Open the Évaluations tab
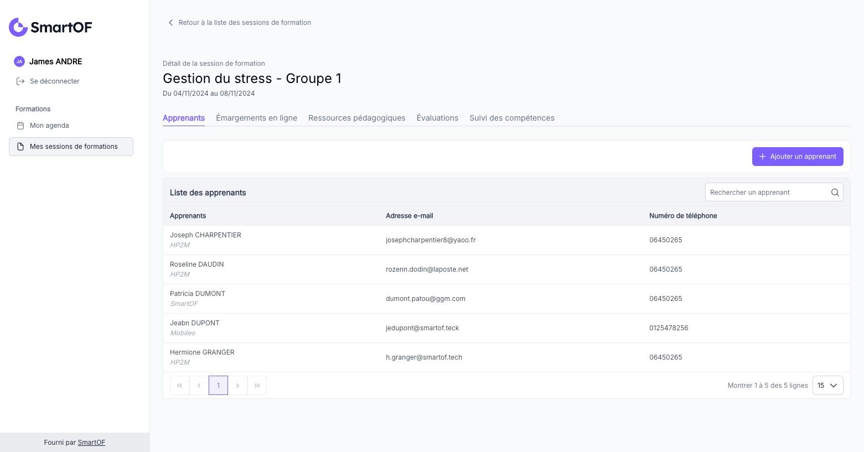Viewport: 864px width, 452px height. click(437, 118)
